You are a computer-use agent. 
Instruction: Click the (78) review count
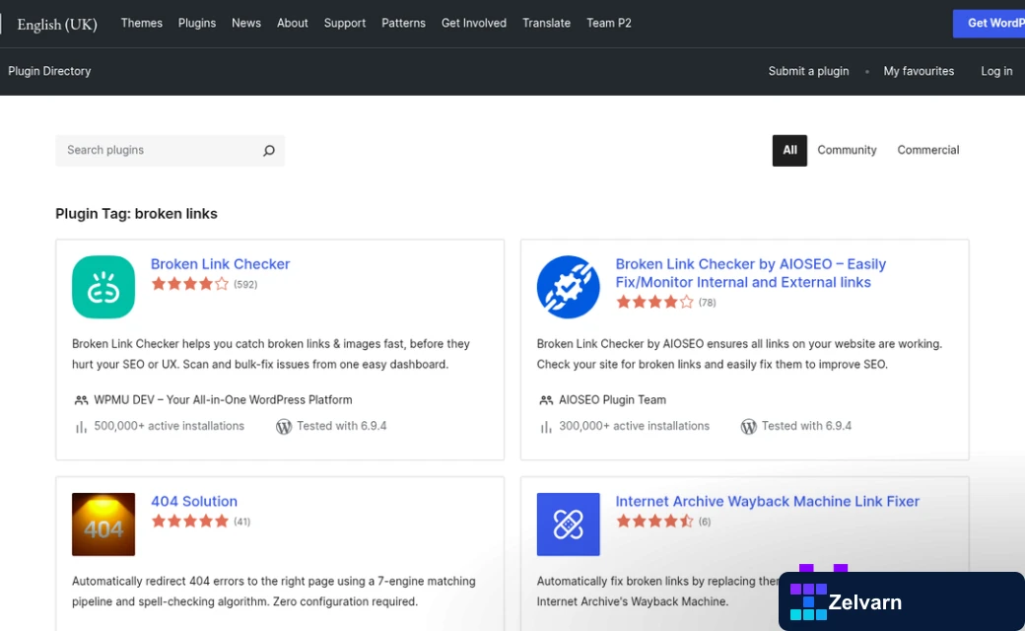708,303
